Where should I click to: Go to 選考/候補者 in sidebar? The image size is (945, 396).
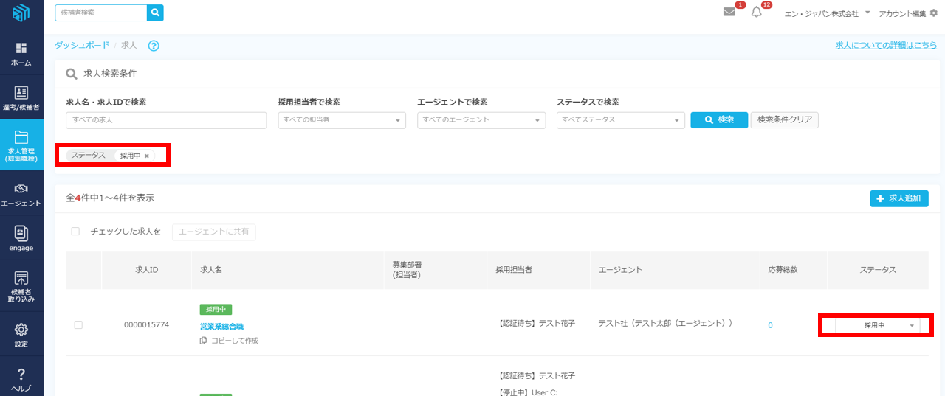pos(21,98)
